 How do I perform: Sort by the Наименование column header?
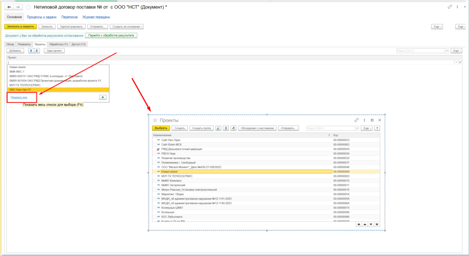(240, 135)
